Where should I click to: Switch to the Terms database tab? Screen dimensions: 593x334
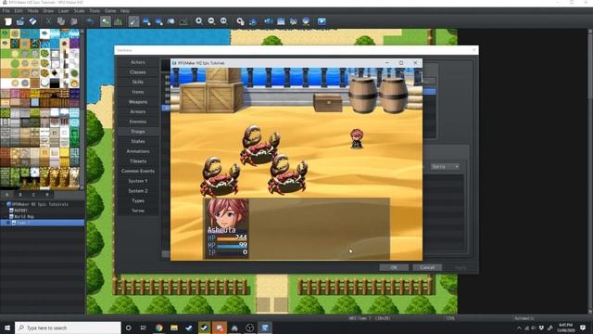(138, 211)
